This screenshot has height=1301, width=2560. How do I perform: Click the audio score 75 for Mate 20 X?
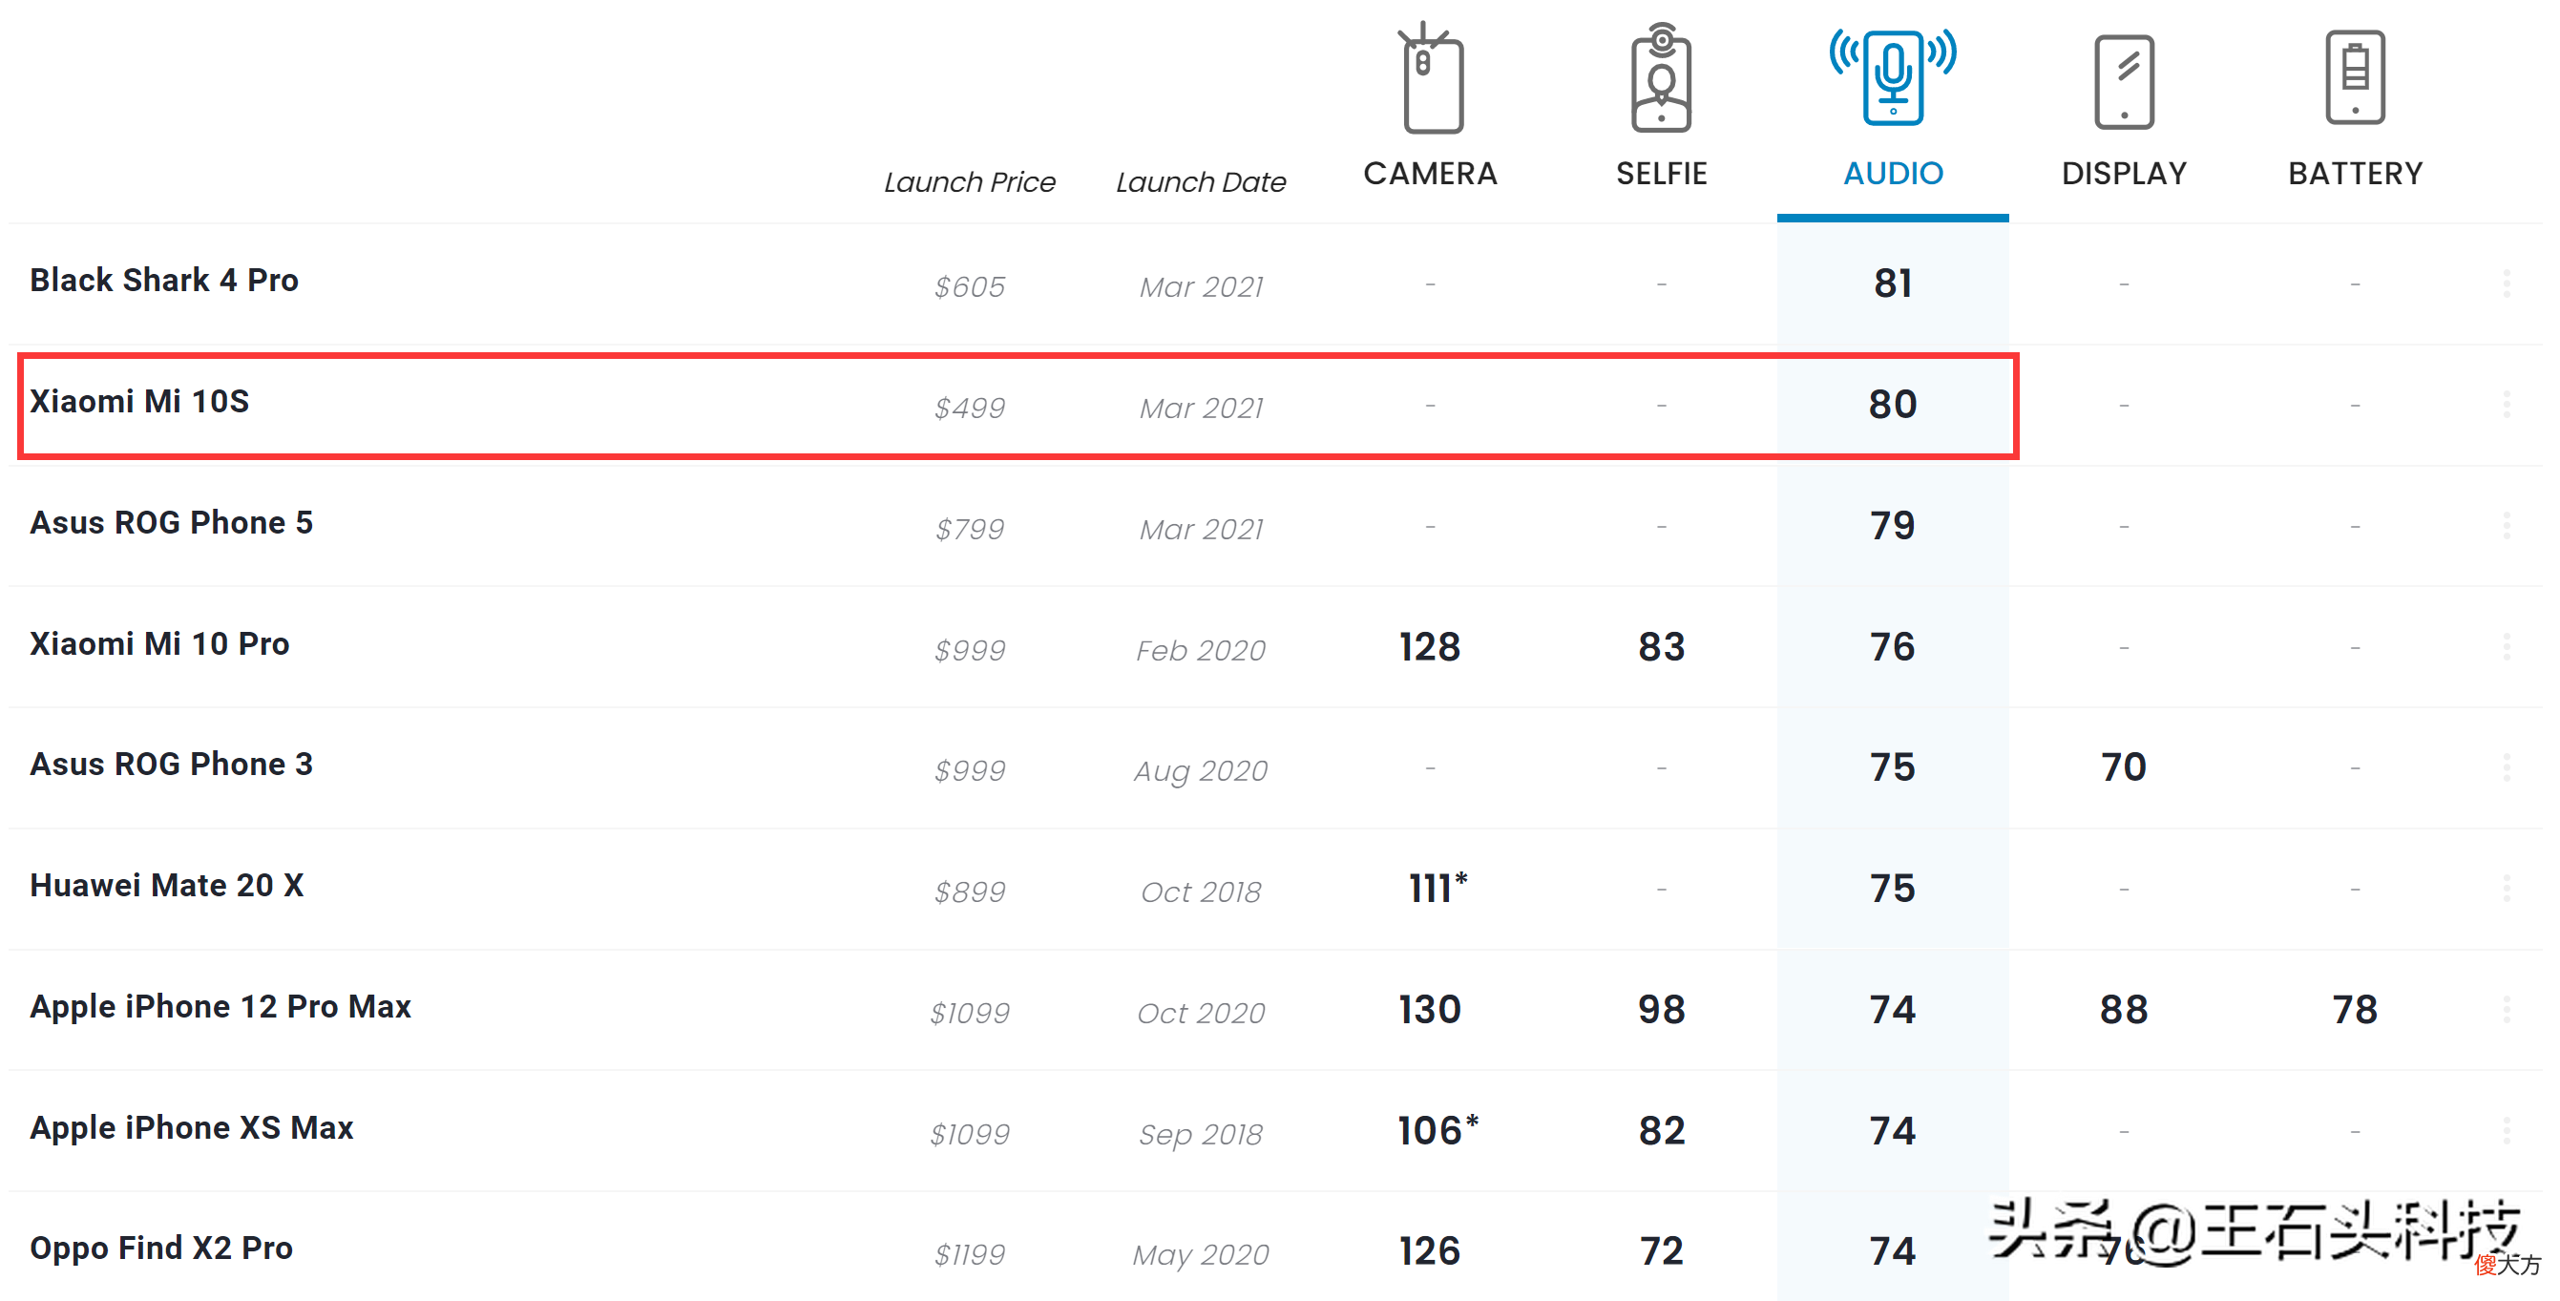tap(1892, 889)
